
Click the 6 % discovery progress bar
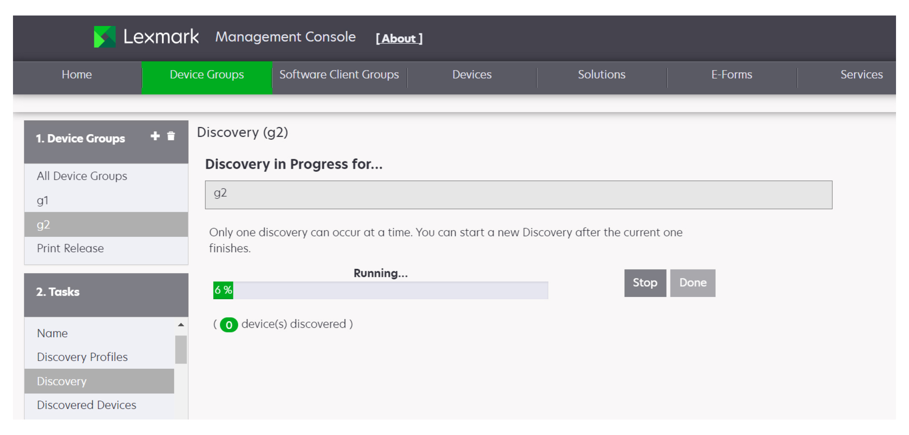(381, 290)
